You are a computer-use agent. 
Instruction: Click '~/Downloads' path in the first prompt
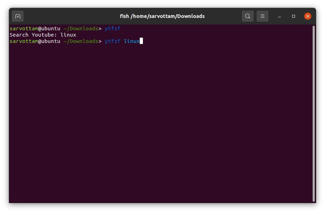pos(81,29)
